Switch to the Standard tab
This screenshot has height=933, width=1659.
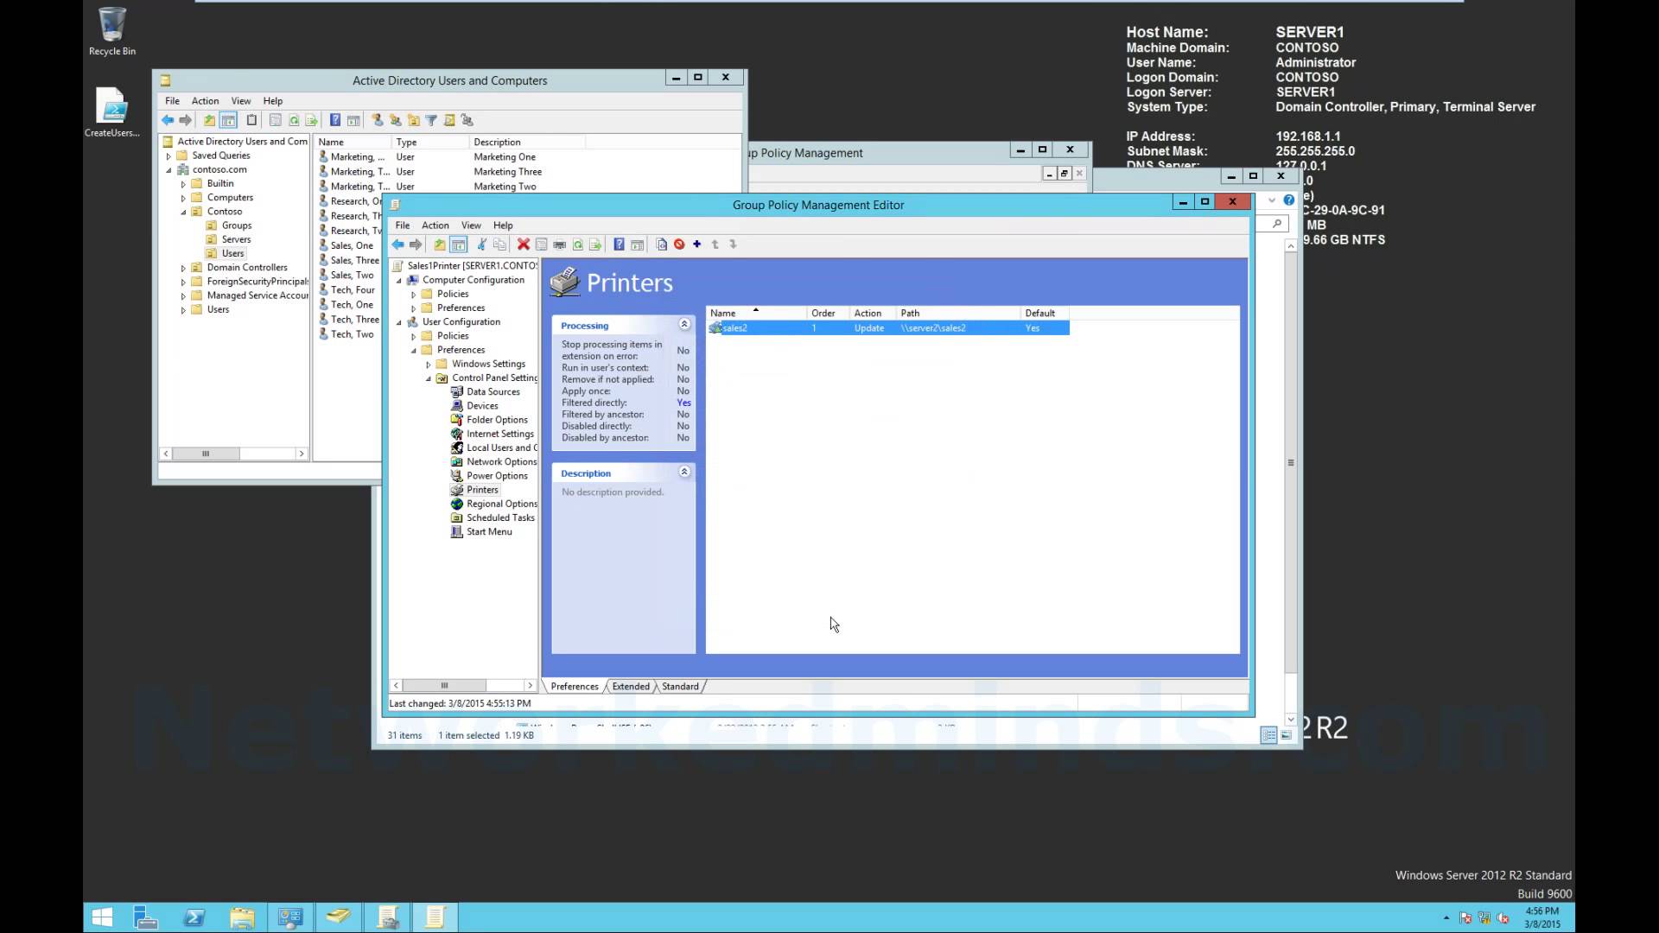680,687
